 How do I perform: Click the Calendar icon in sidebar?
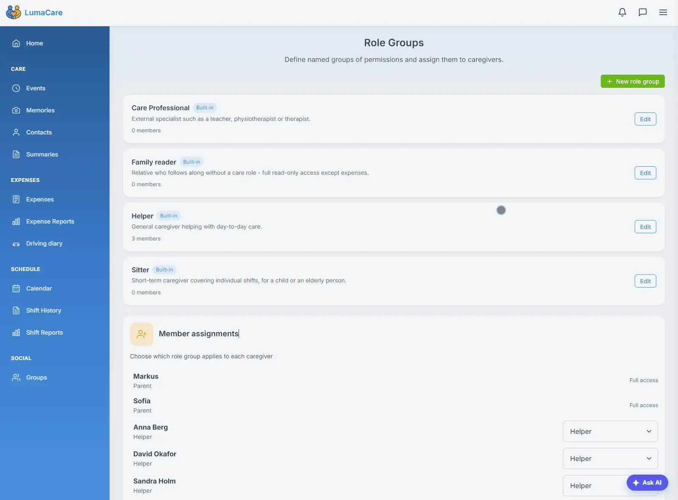pos(16,288)
